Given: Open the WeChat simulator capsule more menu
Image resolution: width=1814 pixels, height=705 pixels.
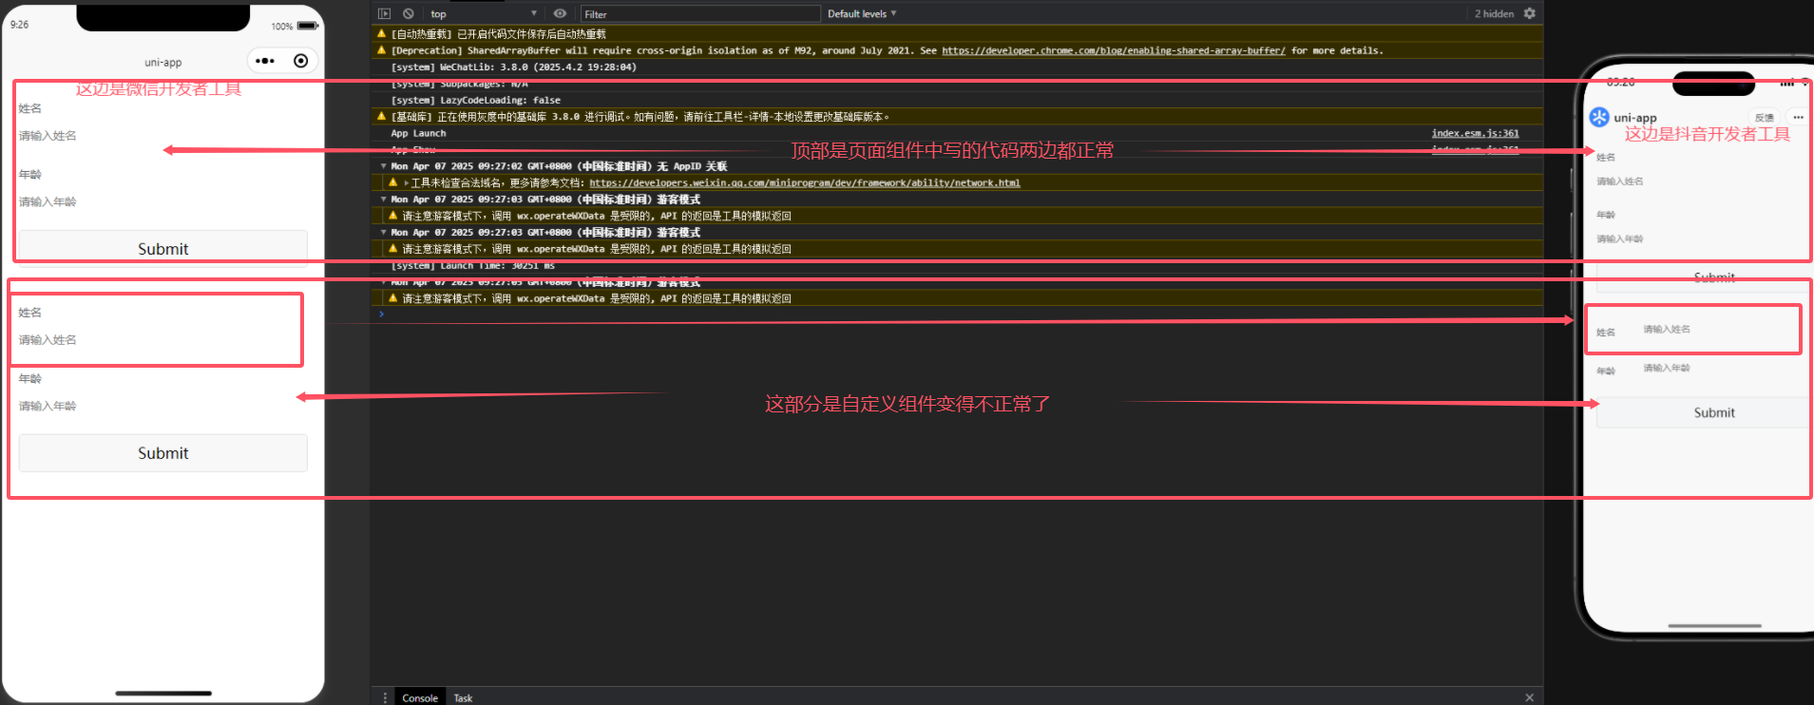Looking at the screenshot, I should [265, 61].
